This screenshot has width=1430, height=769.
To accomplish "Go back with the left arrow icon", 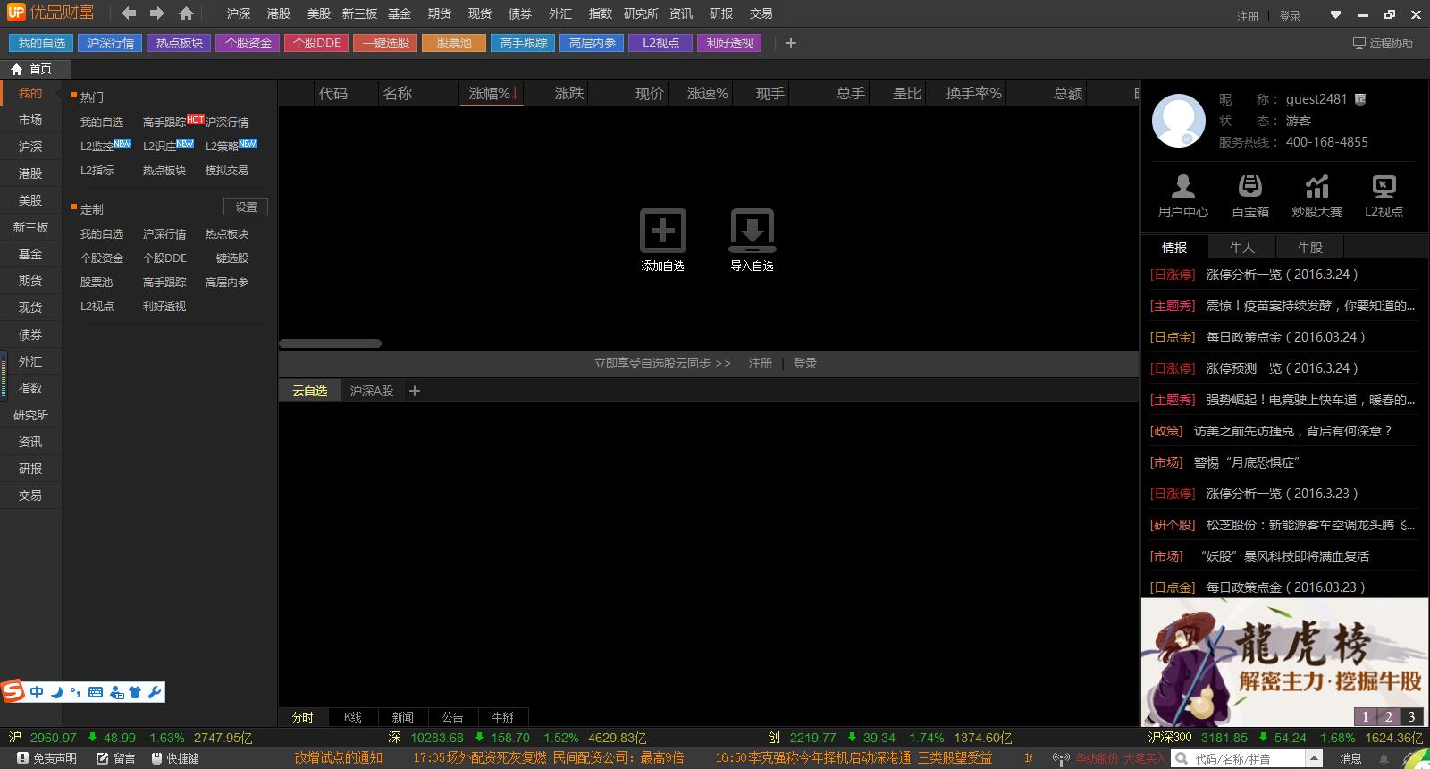I will click(x=129, y=13).
